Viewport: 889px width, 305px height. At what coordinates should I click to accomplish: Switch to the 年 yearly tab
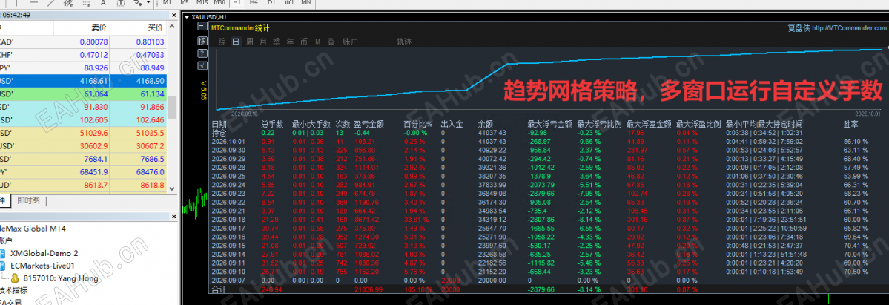(x=291, y=42)
